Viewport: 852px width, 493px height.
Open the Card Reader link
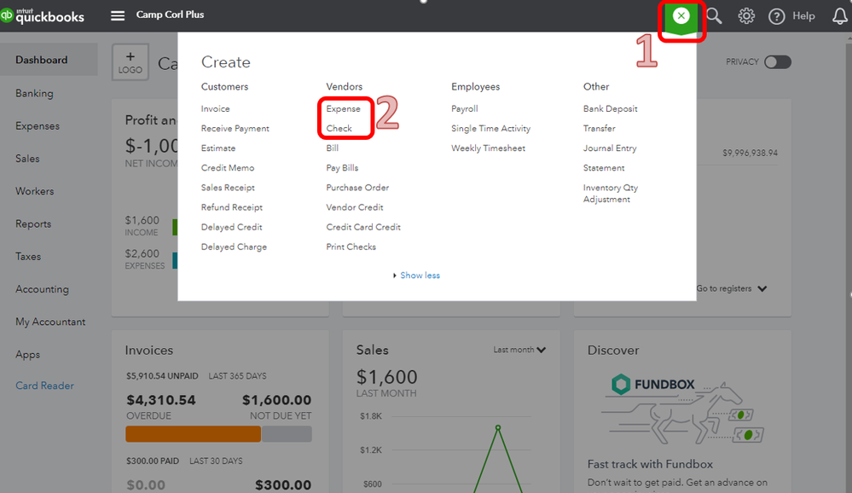tap(44, 386)
